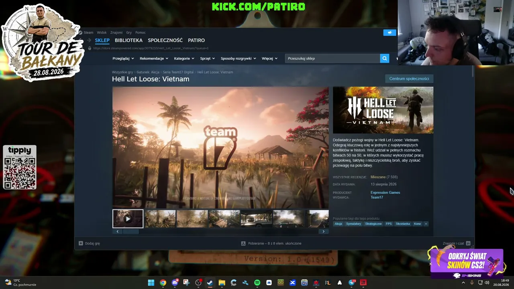Open the friends chat icon in Steam
The width and height of the screenshot is (514, 289).
(x=468, y=243)
